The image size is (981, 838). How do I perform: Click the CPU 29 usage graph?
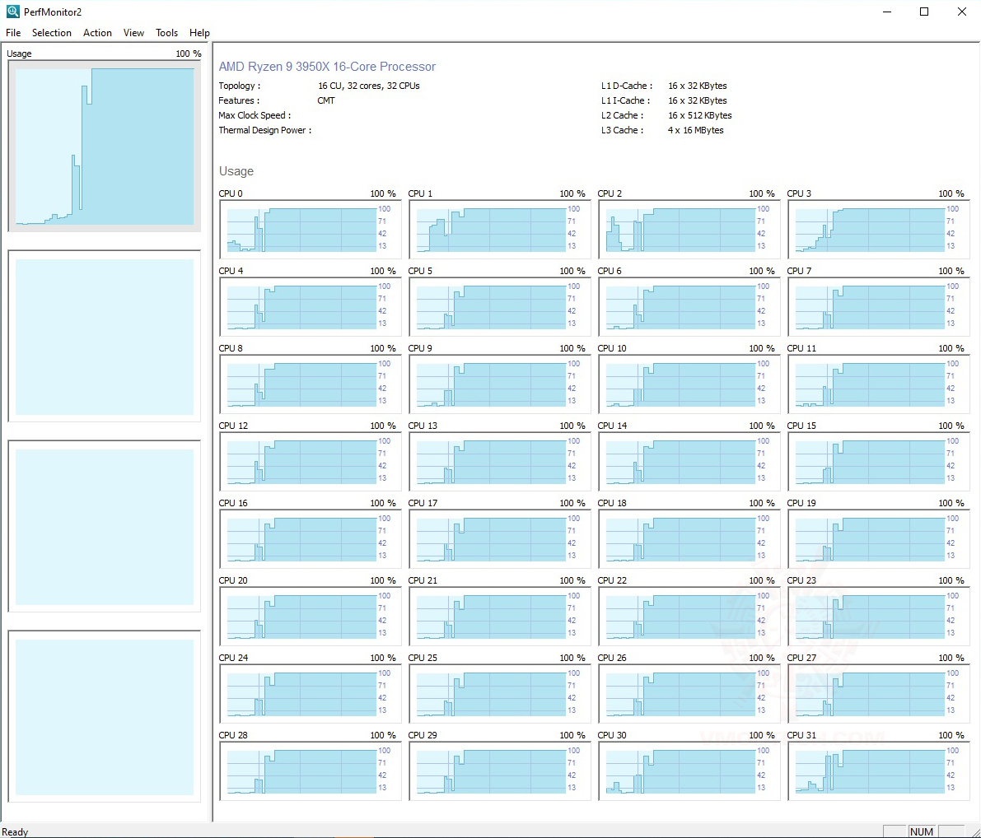tap(500, 772)
